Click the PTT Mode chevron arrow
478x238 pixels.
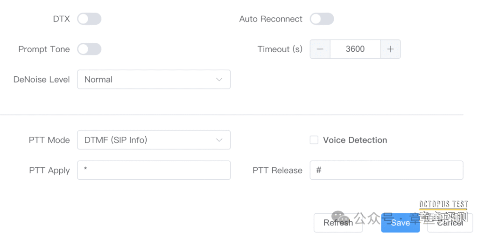tap(219, 140)
